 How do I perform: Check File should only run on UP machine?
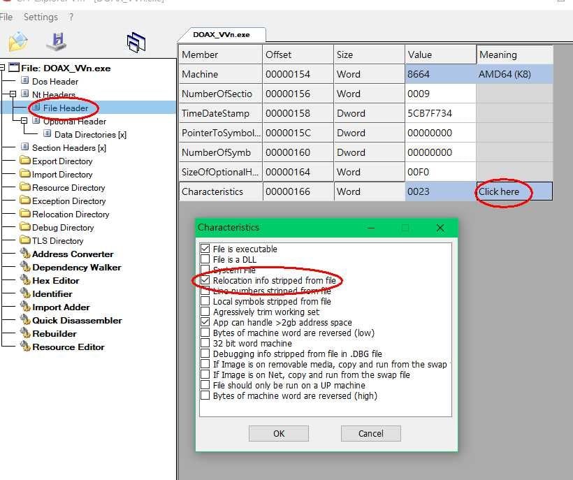click(x=205, y=385)
